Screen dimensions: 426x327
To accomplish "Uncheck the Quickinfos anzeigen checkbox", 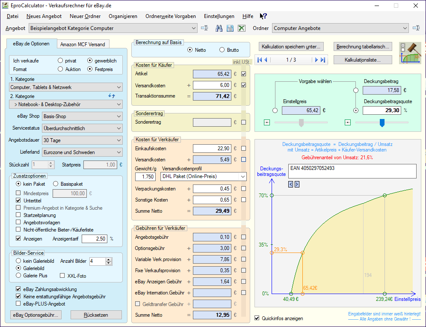I will coord(257,318).
